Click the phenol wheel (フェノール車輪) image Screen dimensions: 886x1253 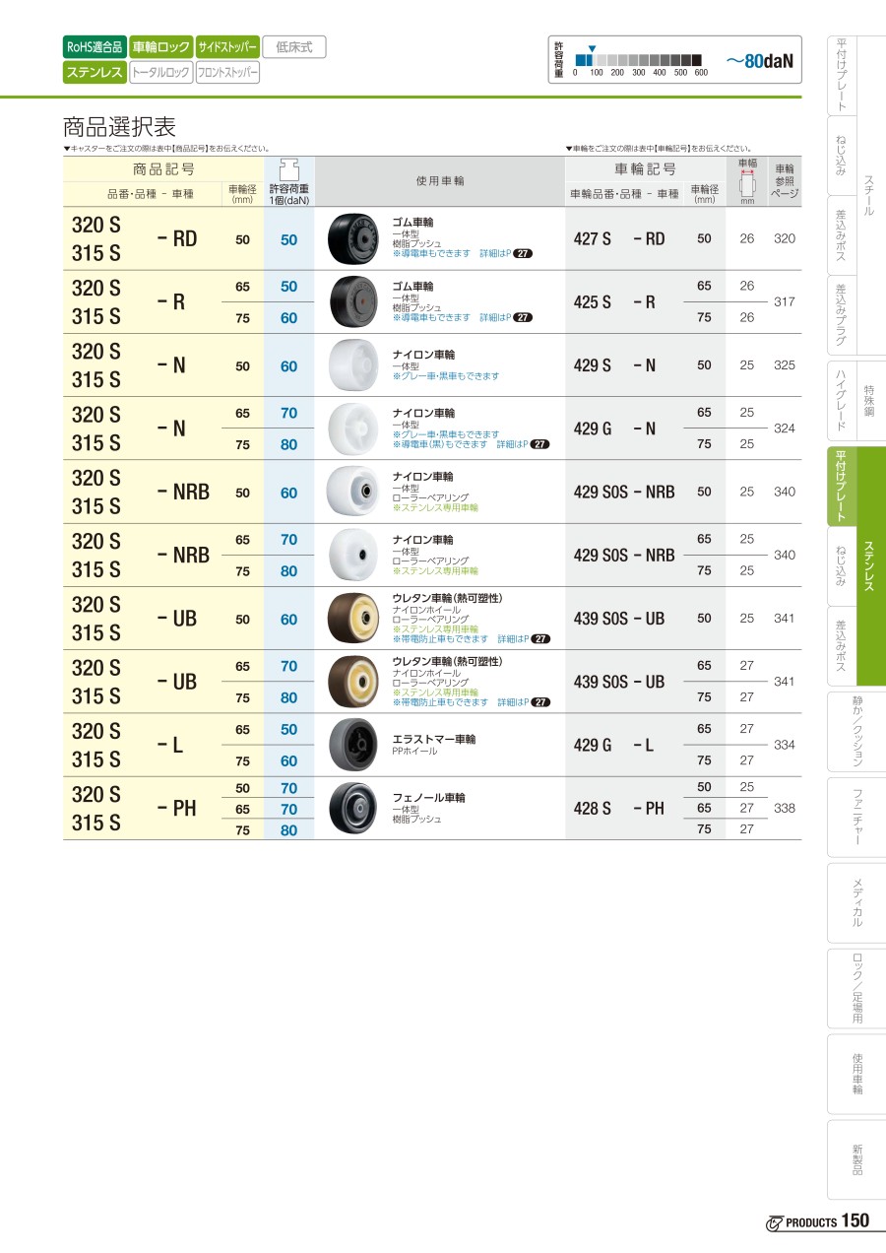(x=348, y=808)
